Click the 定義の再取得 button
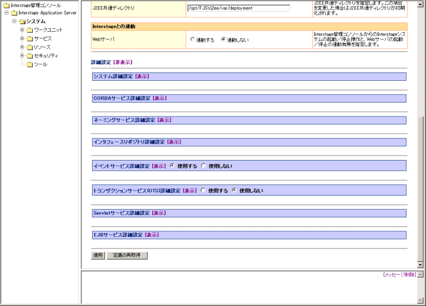426x306 pixels. click(x=127, y=255)
